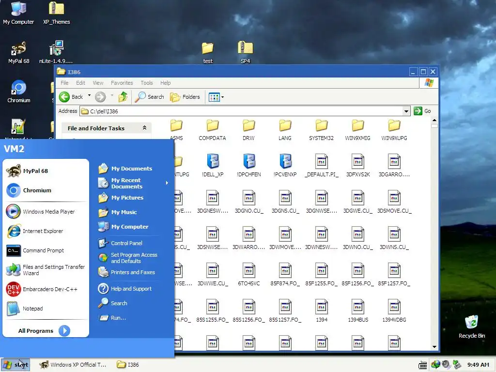Click the scrollbar down arrow in I386 window

click(x=434, y=347)
